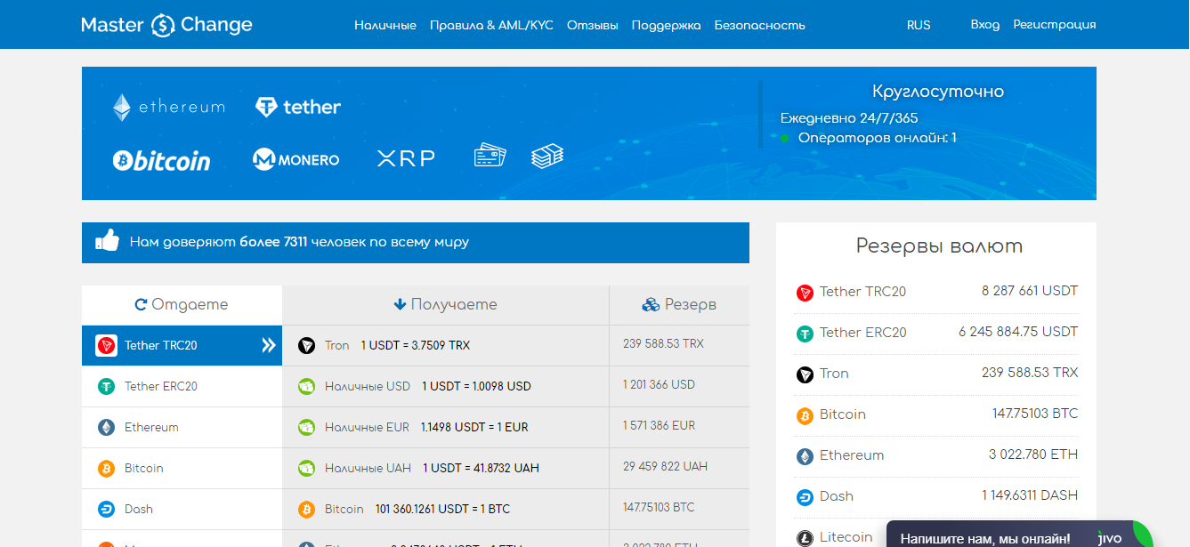Click Tether TRC20 icon in Отдаете column
The width and height of the screenshot is (1190, 547).
pos(107,345)
